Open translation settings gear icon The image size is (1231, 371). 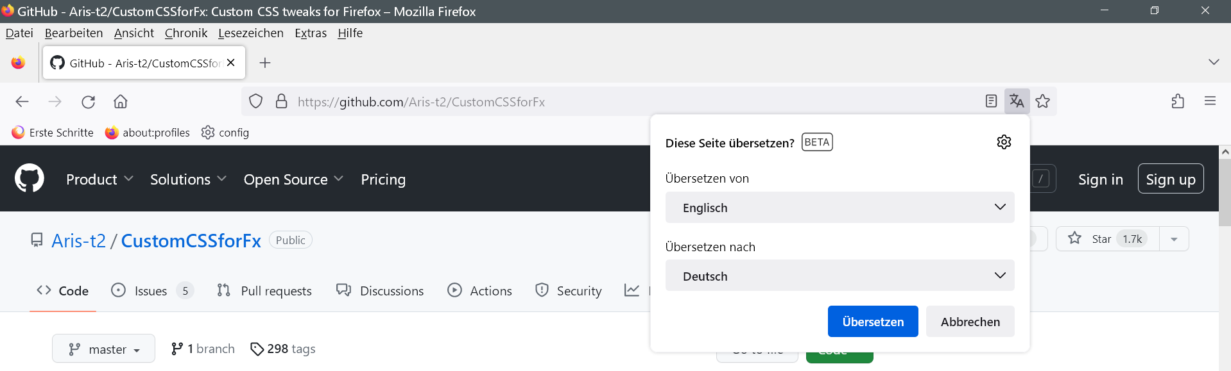coord(1004,142)
